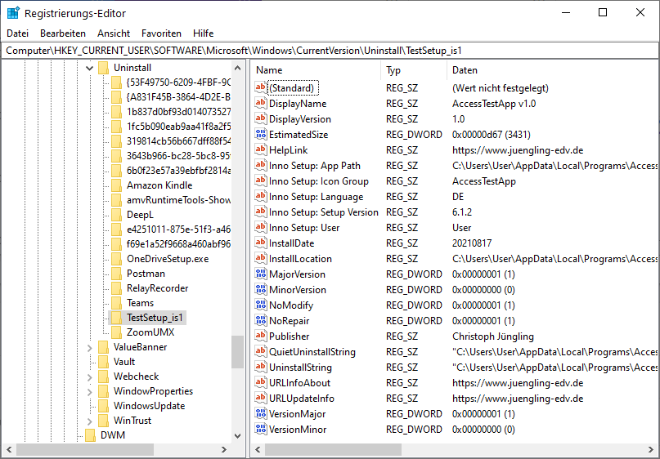
Task: Click the Christoph Jüngling data cell
Action: (x=493, y=336)
